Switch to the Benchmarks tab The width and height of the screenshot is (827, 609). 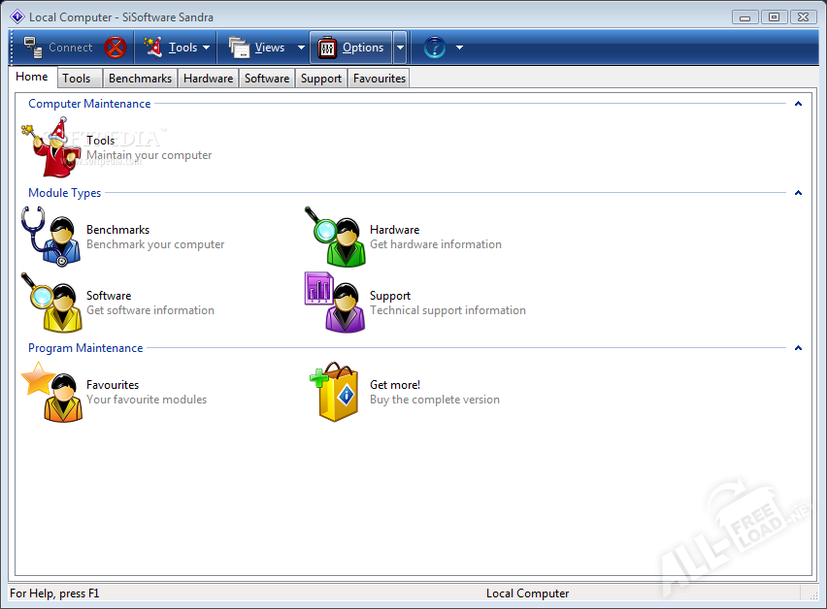pos(140,79)
